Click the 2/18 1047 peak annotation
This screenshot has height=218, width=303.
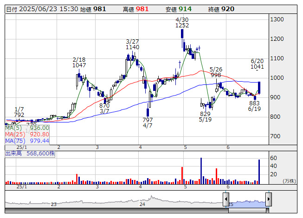click(x=79, y=62)
